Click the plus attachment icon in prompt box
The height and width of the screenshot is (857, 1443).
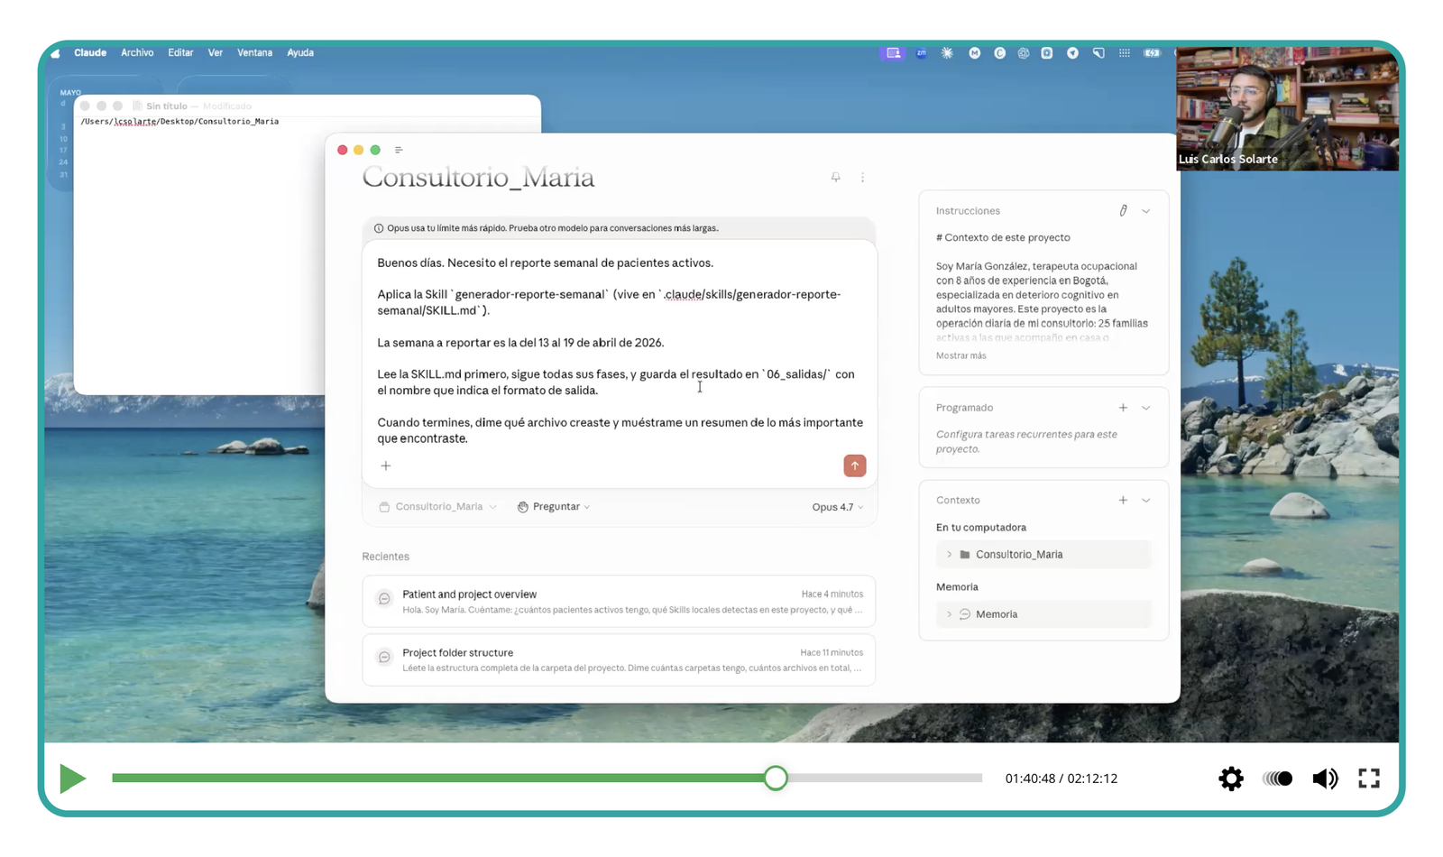(386, 466)
